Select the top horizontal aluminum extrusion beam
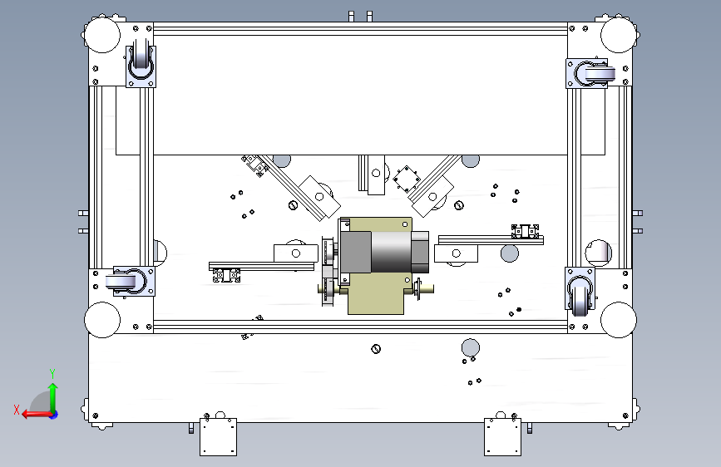Screen dimensions: 721x467 (x=361, y=28)
